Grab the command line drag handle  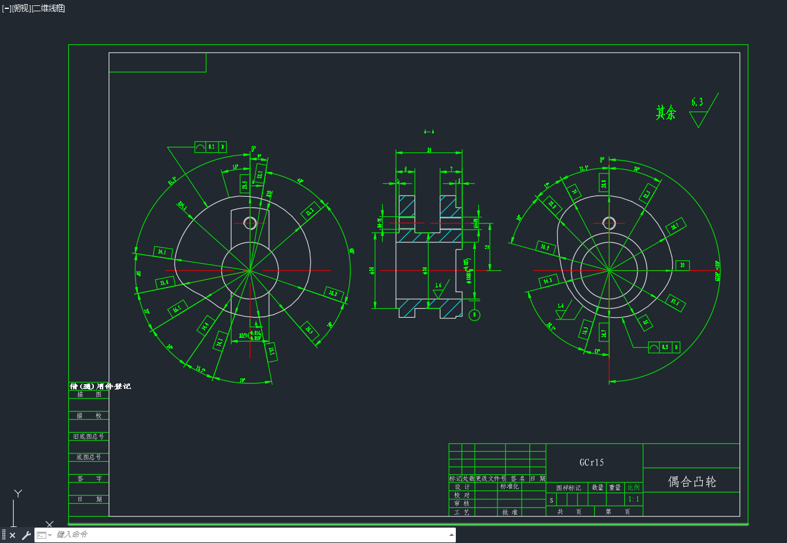[4, 535]
